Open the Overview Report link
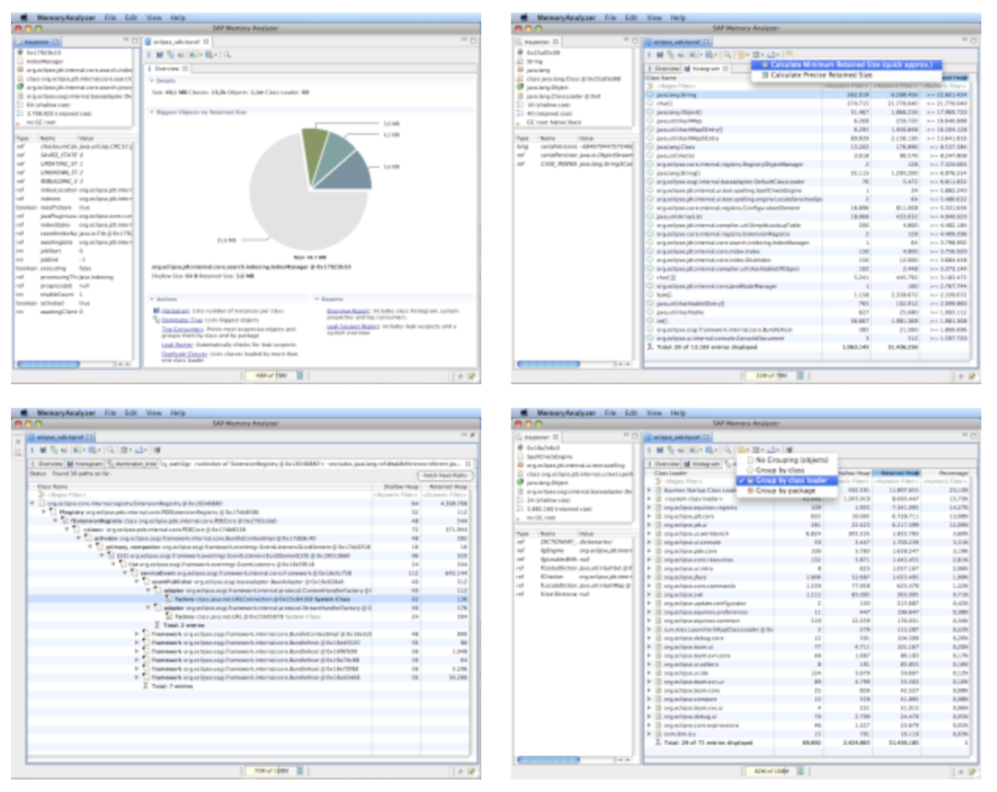 (x=348, y=311)
